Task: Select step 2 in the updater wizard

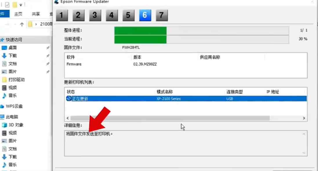Action: pos(78,15)
